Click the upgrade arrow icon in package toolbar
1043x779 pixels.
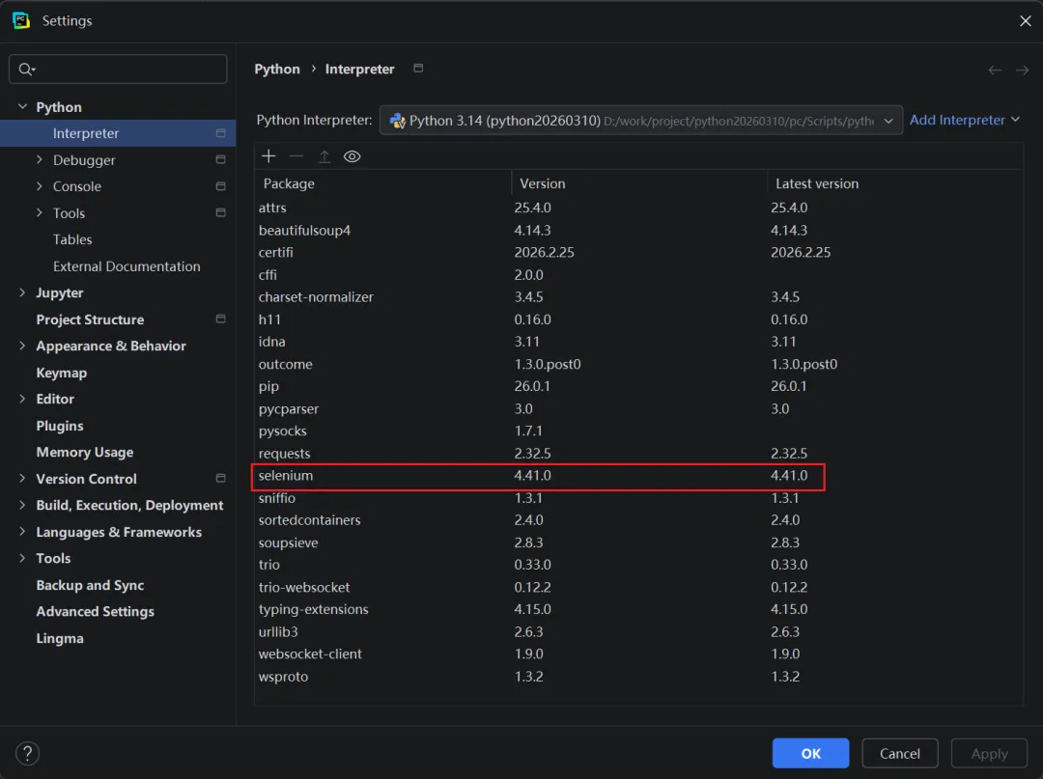324,156
